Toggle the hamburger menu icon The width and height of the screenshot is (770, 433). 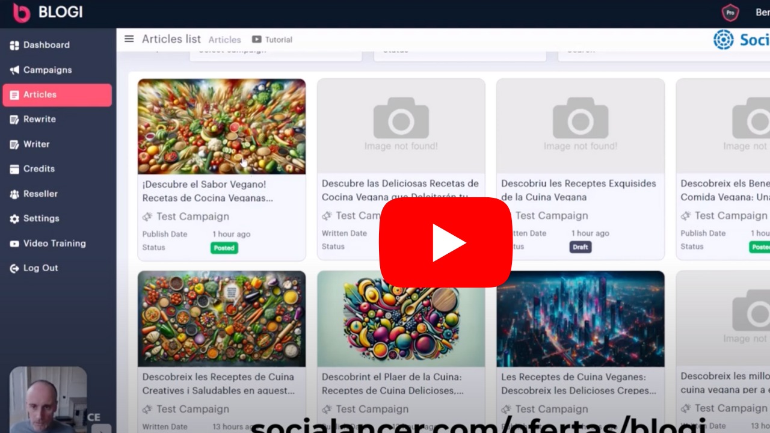coord(129,39)
